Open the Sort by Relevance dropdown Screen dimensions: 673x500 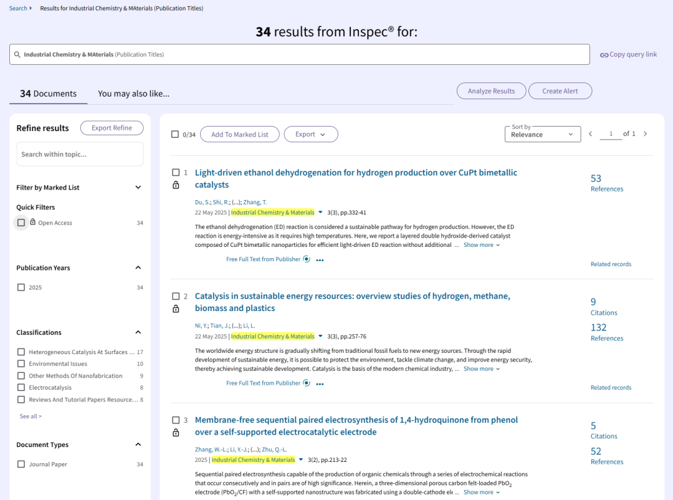[x=542, y=134]
